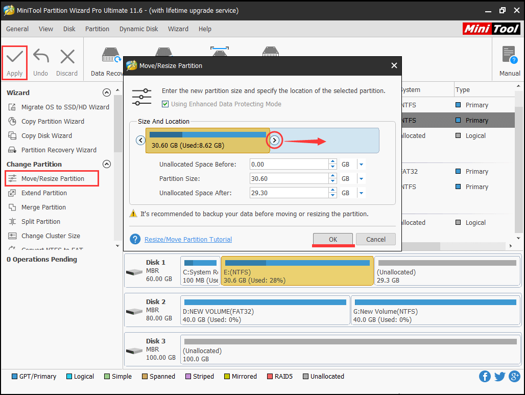Open the Help menu
The image size is (525, 395).
[205, 29]
